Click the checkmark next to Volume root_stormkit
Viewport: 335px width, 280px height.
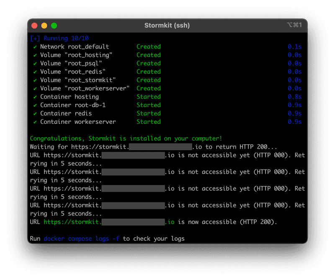pos(35,80)
